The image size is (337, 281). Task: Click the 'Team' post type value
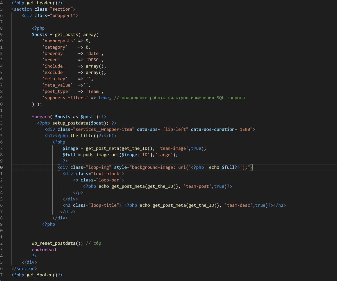pos(93,92)
